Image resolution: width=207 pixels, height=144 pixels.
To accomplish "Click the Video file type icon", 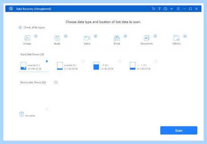I will pyautogui.click(x=87, y=38).
